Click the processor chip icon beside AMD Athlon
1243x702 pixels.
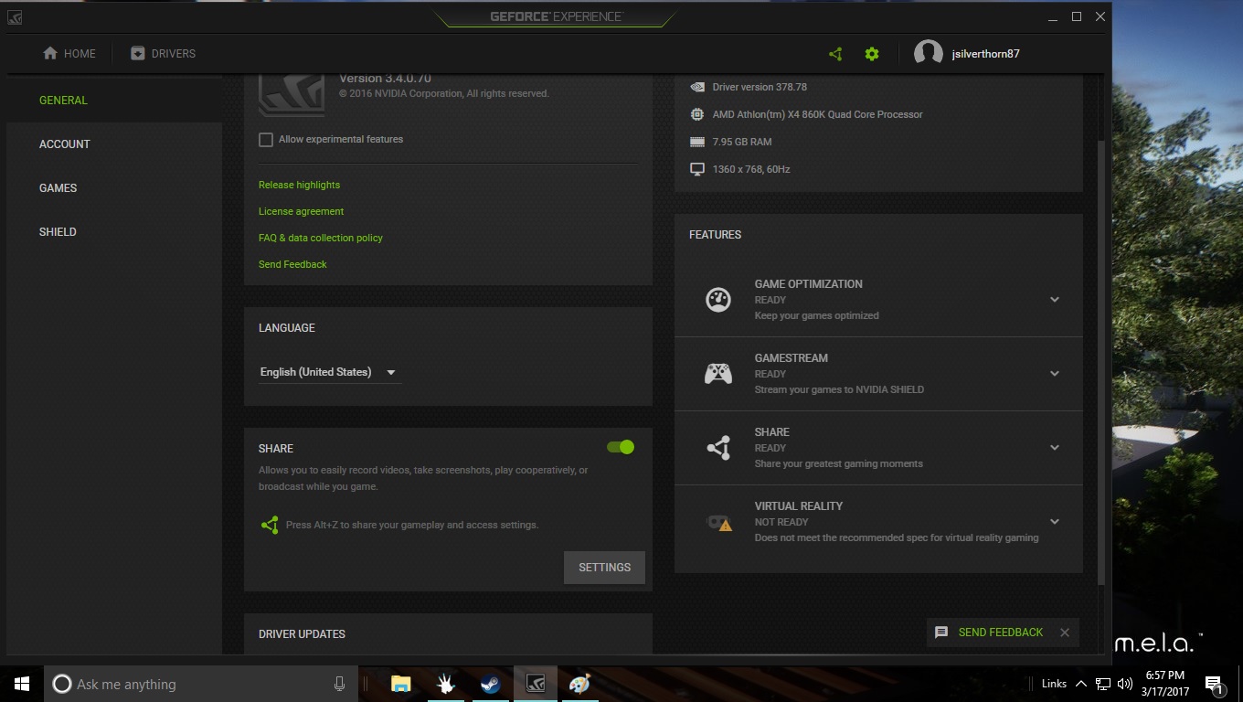pos(697,114)
